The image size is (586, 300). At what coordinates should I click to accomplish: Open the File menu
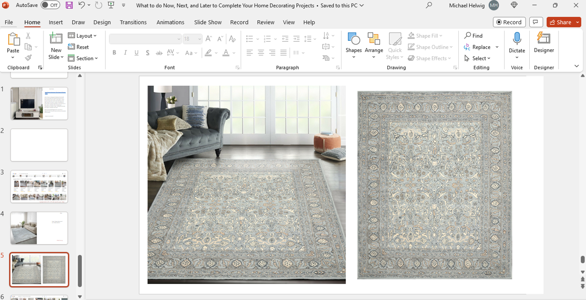[9, 22]
